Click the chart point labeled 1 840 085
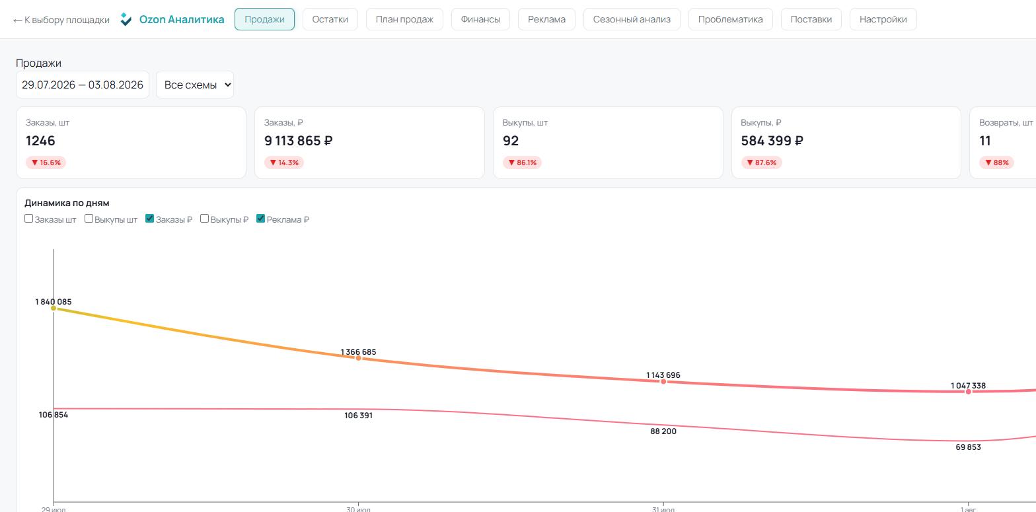Screen dimensions: 1036x512 pos(54,308)
